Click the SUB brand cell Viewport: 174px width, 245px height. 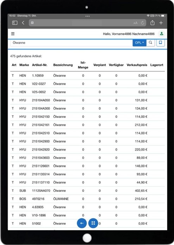coord(23,191)
